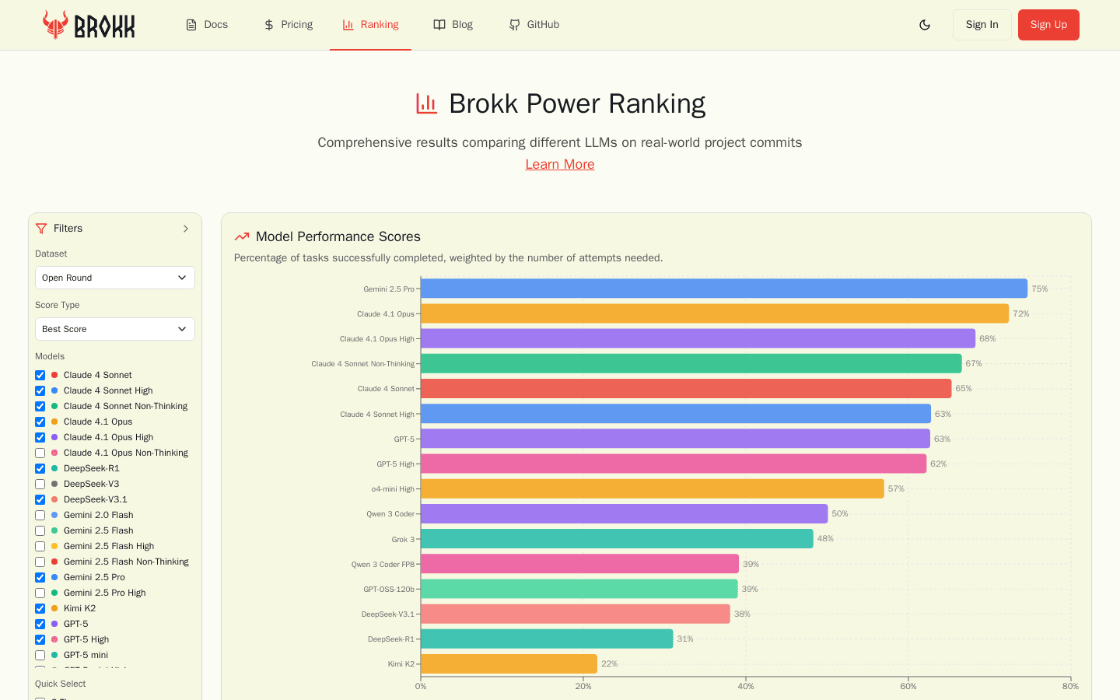Click the Blog book icon

439,25
